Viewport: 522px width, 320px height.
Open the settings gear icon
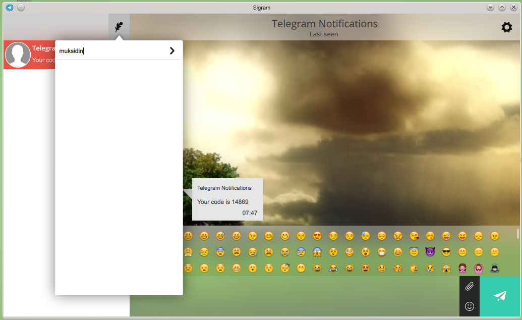point(506,27)
